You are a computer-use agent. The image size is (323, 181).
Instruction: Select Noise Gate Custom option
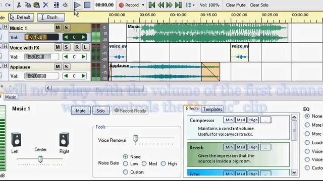click(126, 172)
